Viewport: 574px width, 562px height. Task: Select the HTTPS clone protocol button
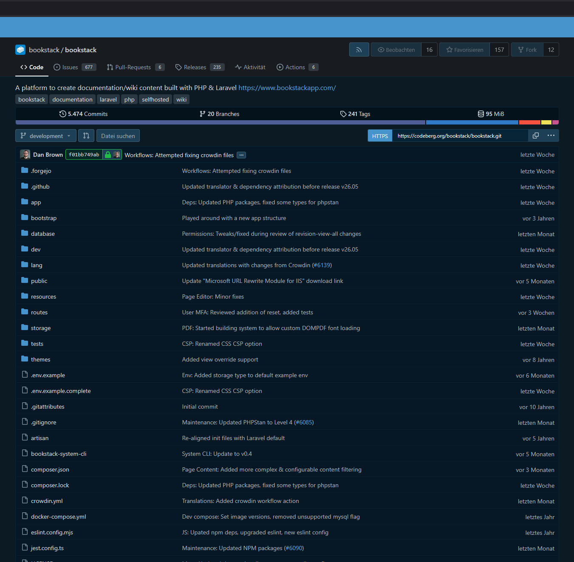click(x=380, y=136)
